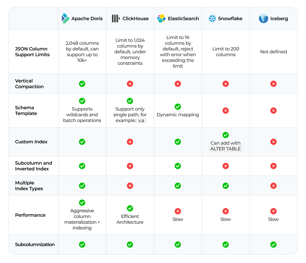
Task: Click the Performance row header
Action: (x=30, y=215)
